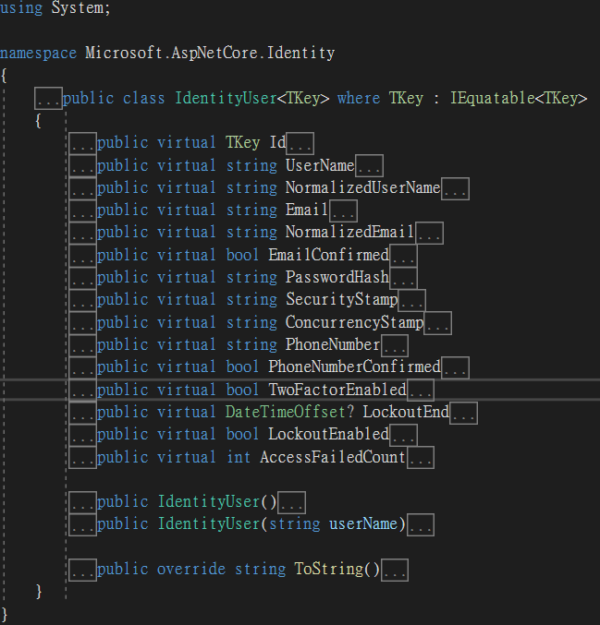Click the 'class' keyword
Viewport: 600px width, 625px height.
[x=143, y=98]
